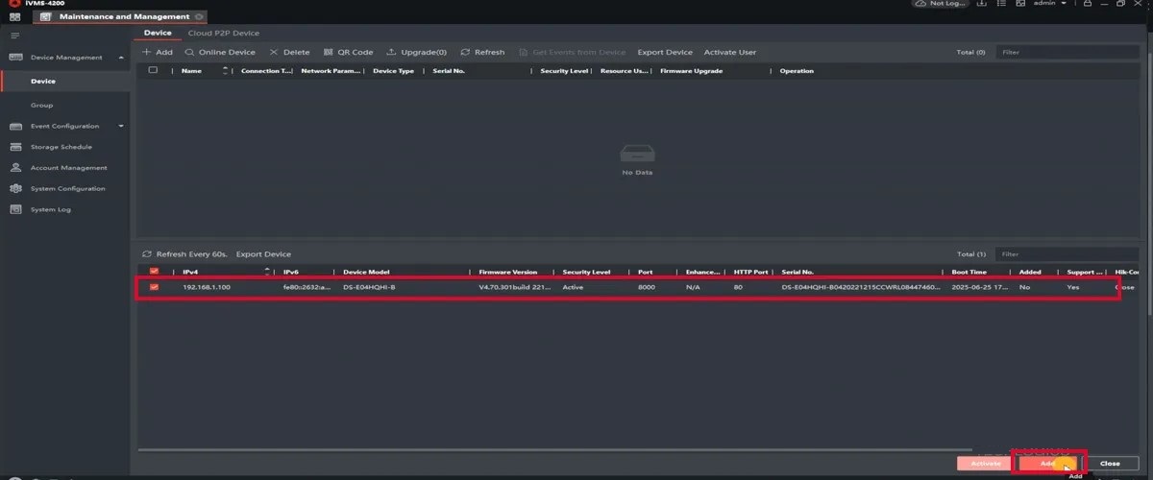Click Export Device in online device panel
This screenshot has height=480, width=1153.
click(x=263, y=254)
